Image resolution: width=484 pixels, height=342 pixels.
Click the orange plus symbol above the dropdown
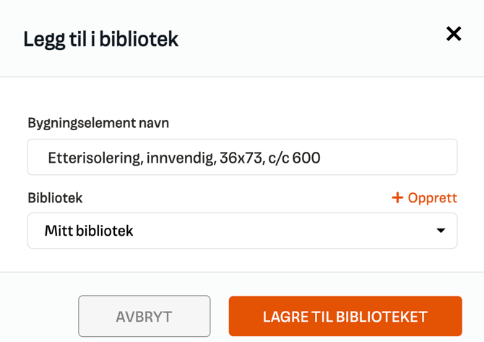click(397, 197)
